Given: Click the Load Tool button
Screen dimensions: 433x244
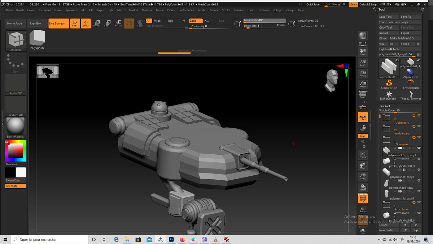Looking at the screenshot, I should pos(389,17).
